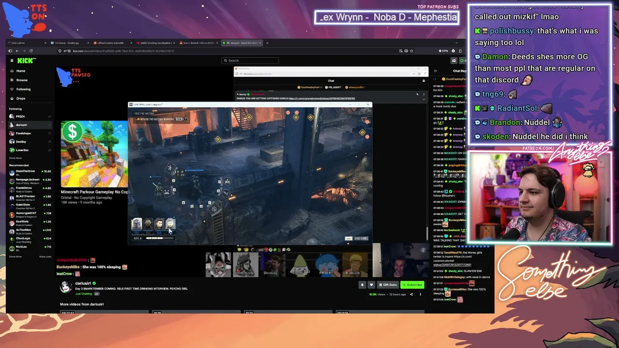The width and height of the screenshot is (619, 348).
Task: Open dariusirl in the Following list
Action: pos(30,125)
